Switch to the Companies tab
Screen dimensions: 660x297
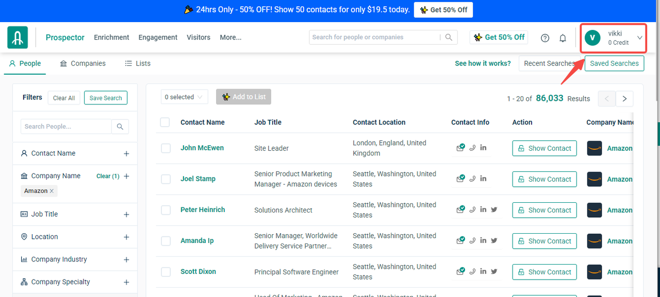pos(82,63)
